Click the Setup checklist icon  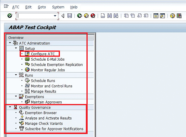pos(21,48)
